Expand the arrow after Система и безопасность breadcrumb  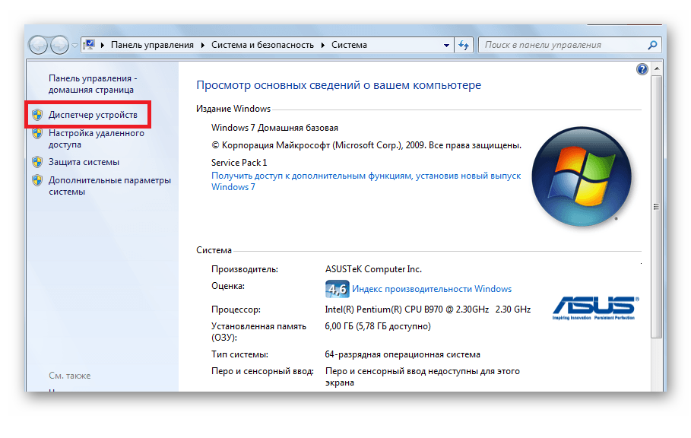pyautogui.click(x=322, y=46)
